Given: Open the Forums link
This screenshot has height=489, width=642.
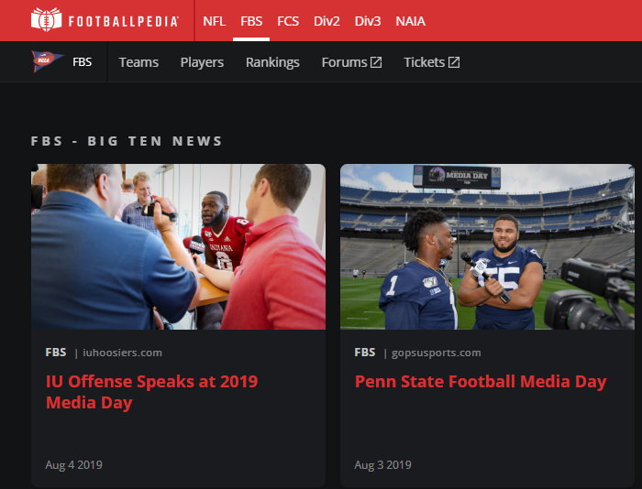Looking at the screenshot, I should click(344, 62).
